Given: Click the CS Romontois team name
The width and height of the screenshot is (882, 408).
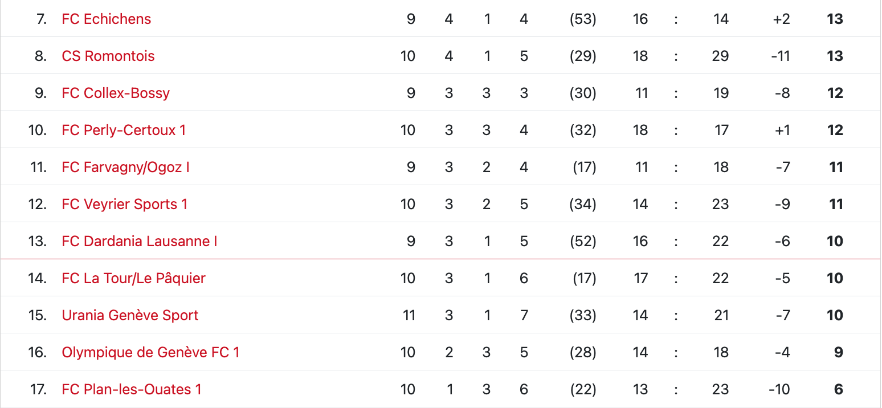Looking at the screenshot, I should (108, 56).
